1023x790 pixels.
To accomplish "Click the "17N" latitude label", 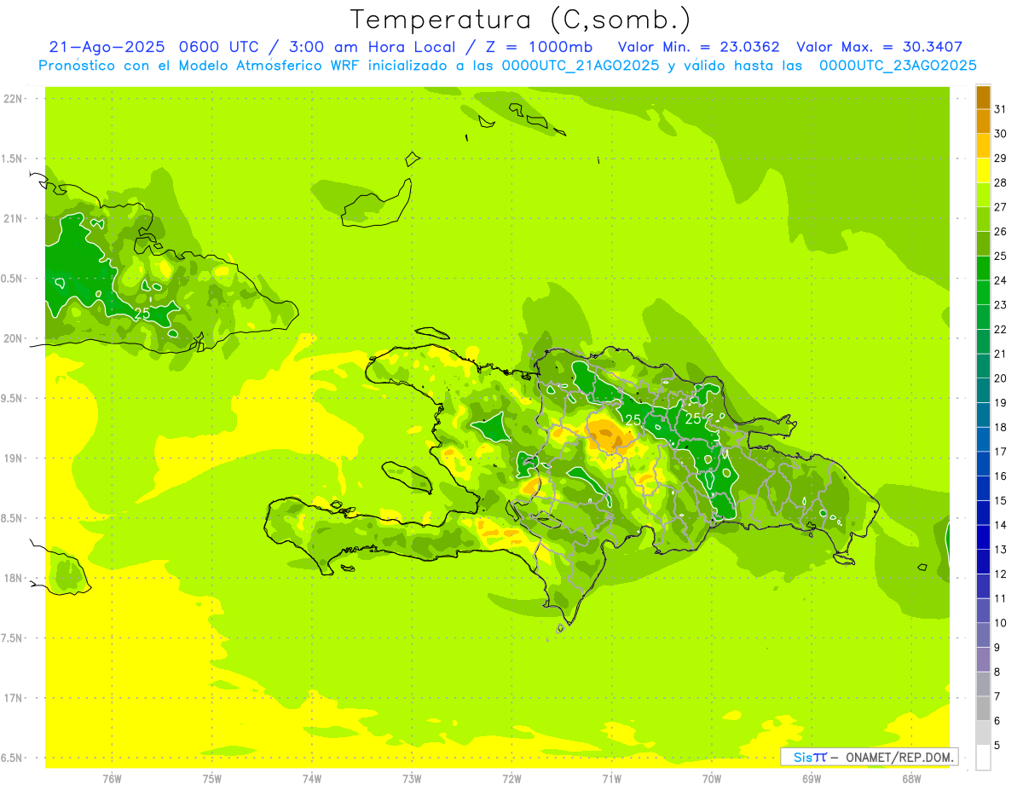I will coord(13,698).
